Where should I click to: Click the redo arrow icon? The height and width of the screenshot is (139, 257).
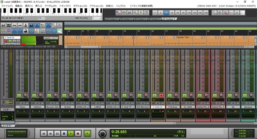(x=20, y=25)
